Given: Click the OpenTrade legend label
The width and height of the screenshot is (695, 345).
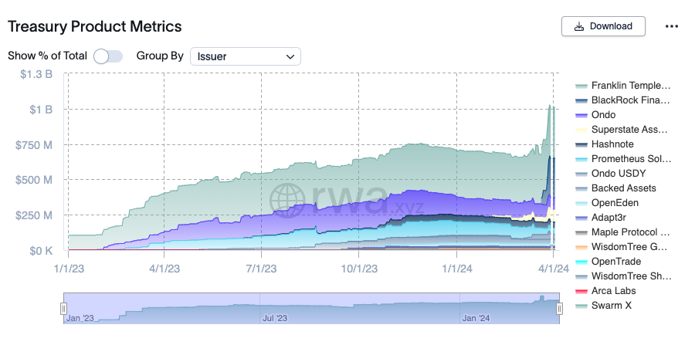Looking at the screenshot, I should 616,262.
